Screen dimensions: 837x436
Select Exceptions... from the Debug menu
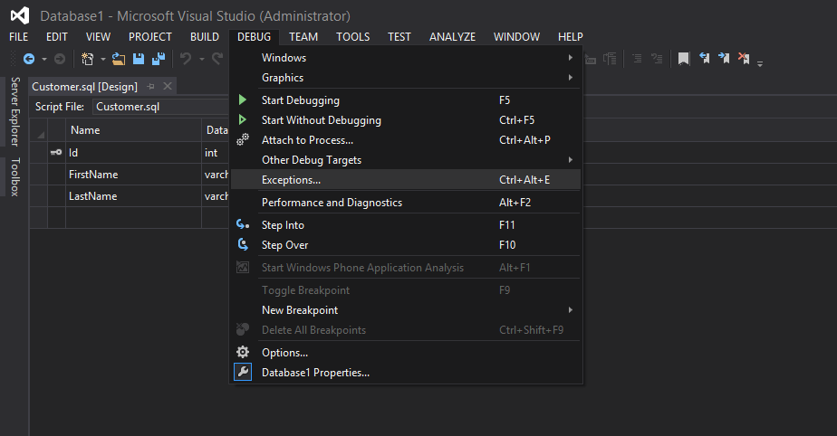[406, 180]
